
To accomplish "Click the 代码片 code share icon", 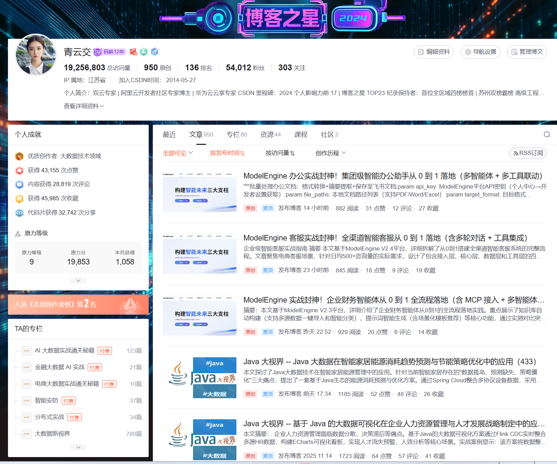I will tap(19, 213).
